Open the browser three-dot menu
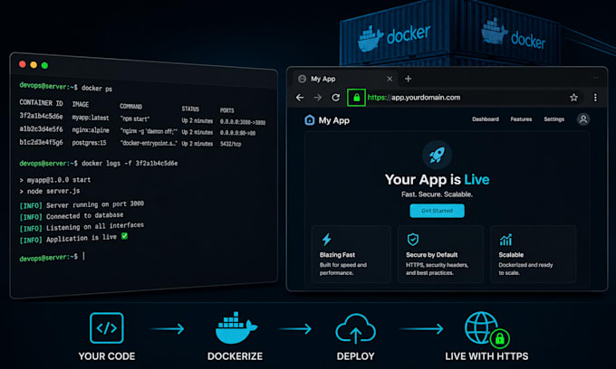Viewport: 616px width, 369px height. [x=595, y=98]
